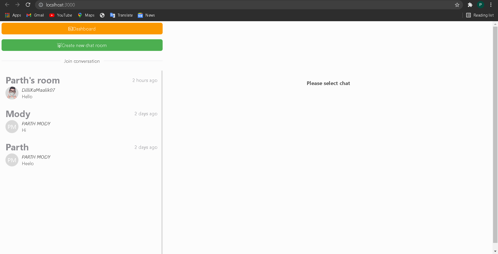Open the Maps bookmark
Image resolution: width=498 pixels, height=254 pixels.
coord(86,15)
